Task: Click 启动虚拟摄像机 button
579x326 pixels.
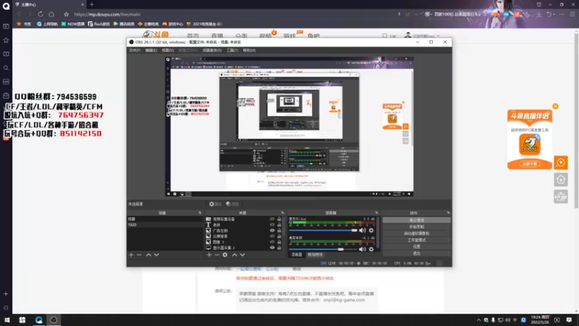Action: (417, 233)
